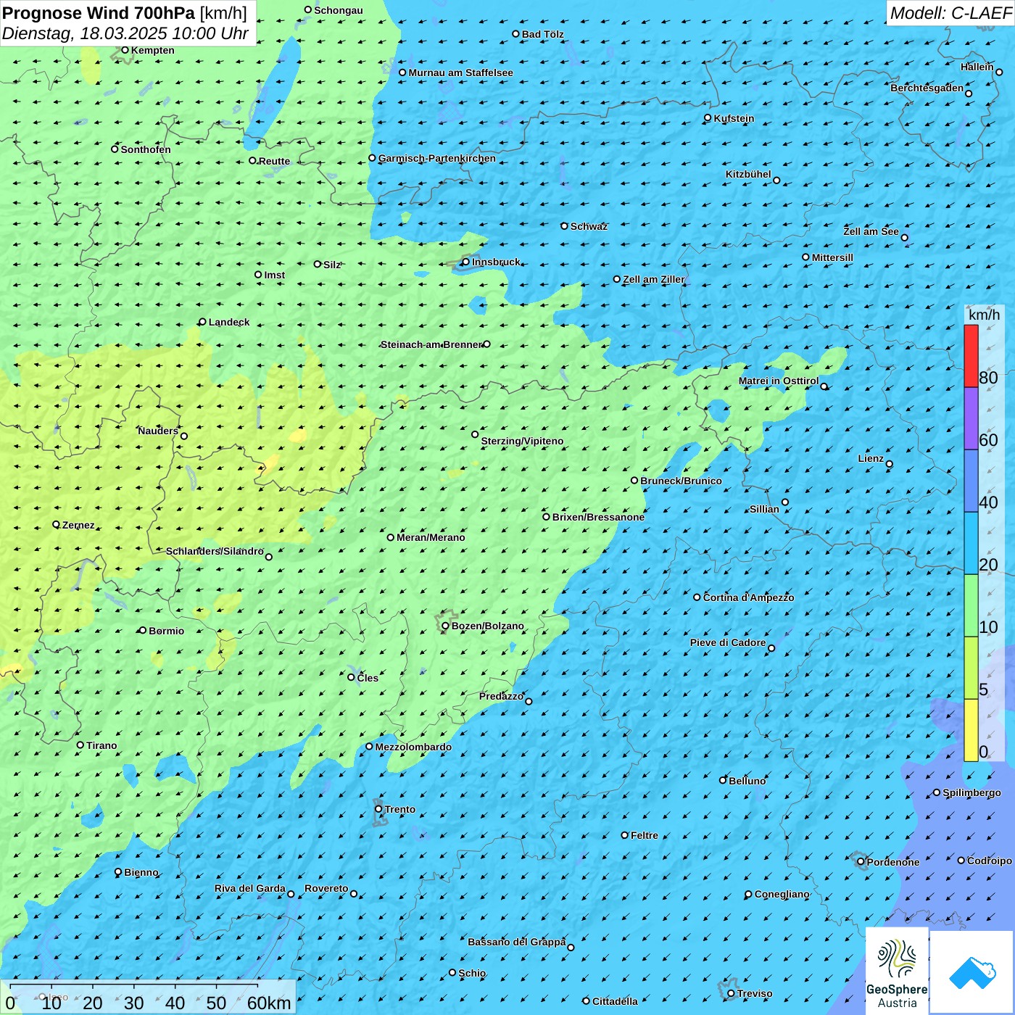Click the GeoSphere Austria logo
This screenshot has width=1015, height=1015.
tap(897, 971)
